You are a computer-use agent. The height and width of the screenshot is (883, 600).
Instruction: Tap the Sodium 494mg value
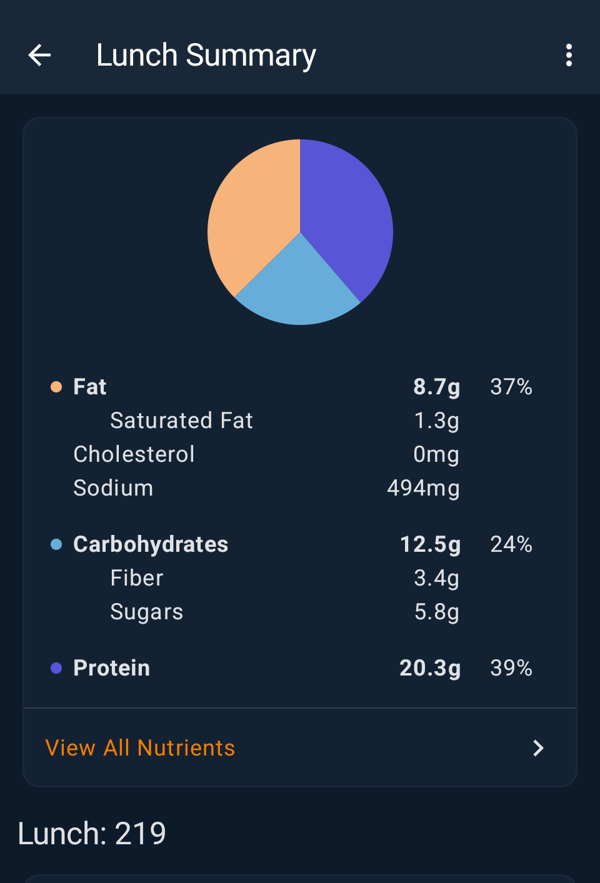pos(423,488)
